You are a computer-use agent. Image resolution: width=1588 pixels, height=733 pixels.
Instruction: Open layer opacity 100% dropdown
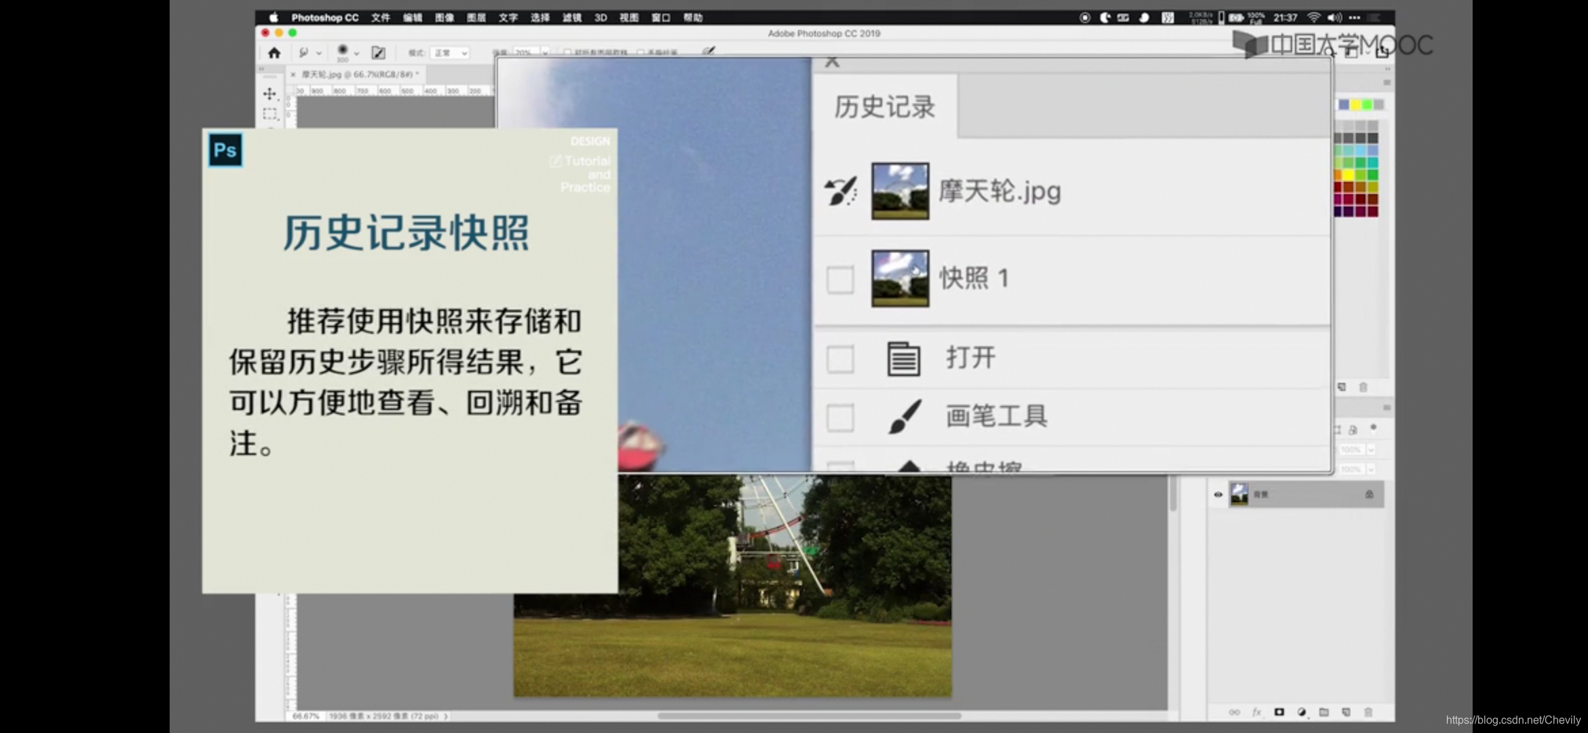pos(1372,449)
